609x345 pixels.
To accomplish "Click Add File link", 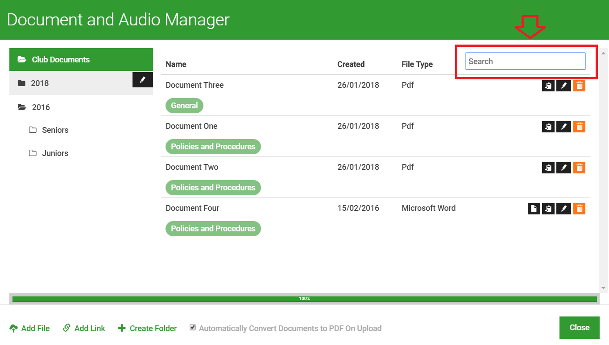I will tap(29, 328).
